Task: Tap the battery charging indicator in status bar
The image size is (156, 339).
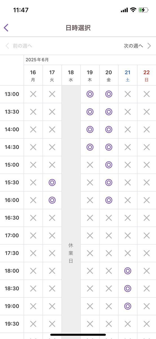Action: (144, 10)
